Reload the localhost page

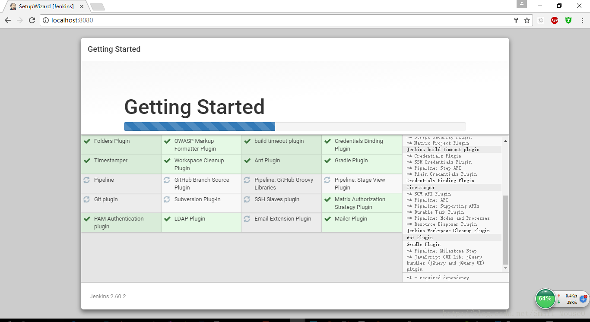click(32, 20)
